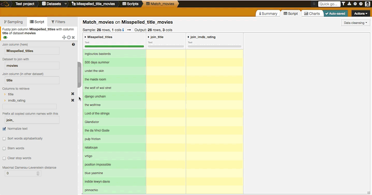Viewport: 372px width, 195px height.
Task: Select the cell django unchain
Action: tap(114, 96)
